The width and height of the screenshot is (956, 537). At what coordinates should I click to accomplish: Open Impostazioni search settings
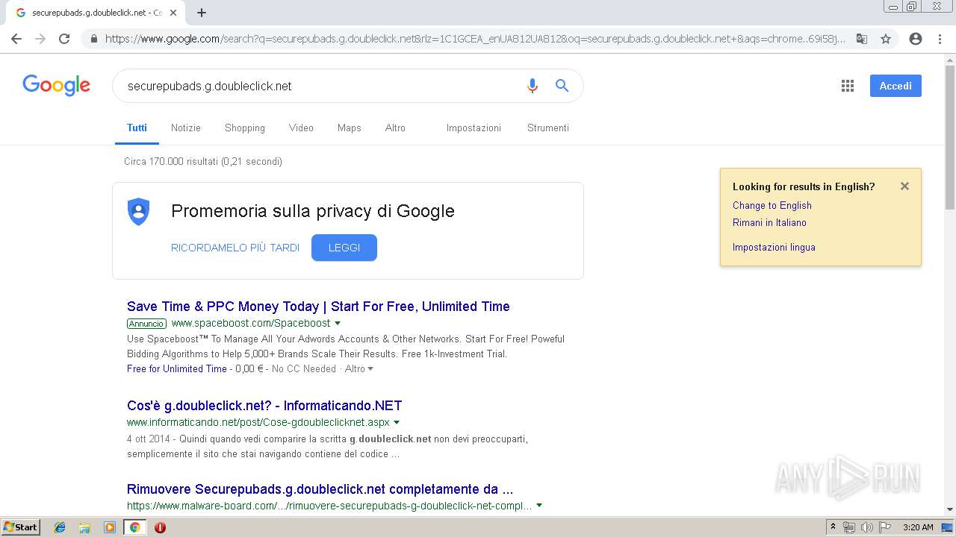474,128
